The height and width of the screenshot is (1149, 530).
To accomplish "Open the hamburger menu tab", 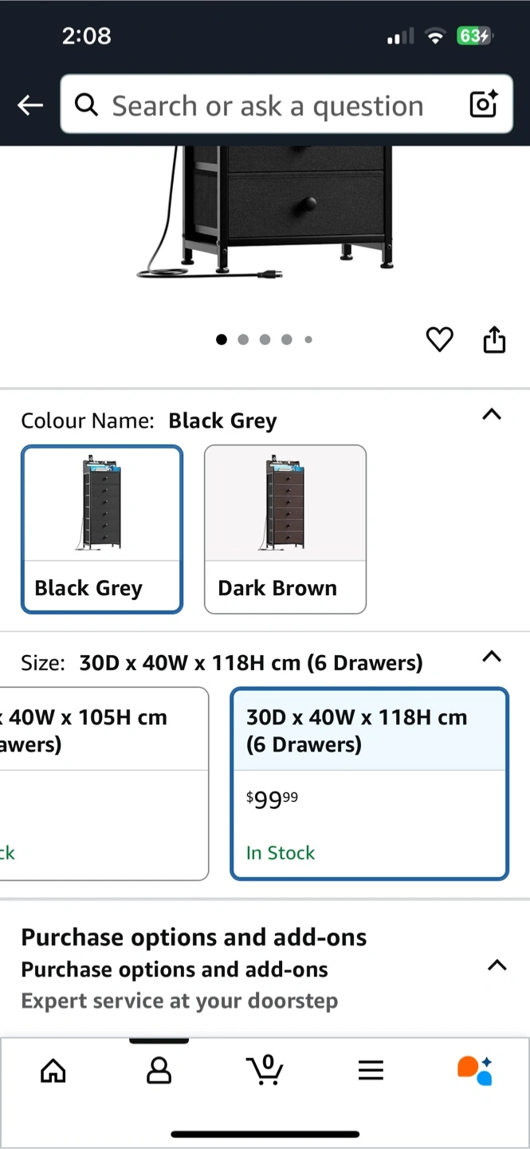I will tap(371, 1071).
